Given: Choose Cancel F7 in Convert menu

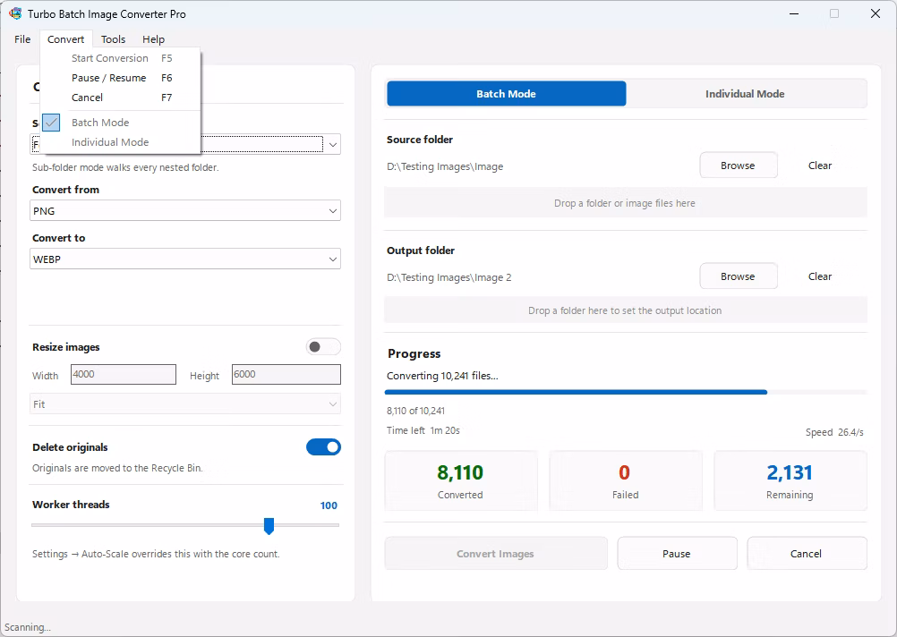Looking at the screenshot, I should click(121, 98).
